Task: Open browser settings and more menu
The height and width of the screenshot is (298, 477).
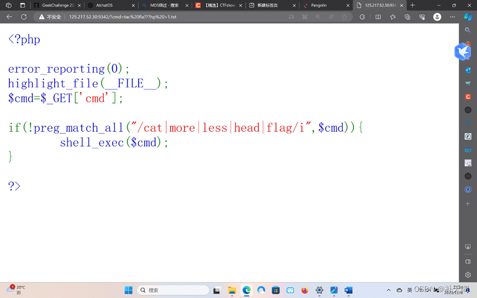Action: click(452, 17)
